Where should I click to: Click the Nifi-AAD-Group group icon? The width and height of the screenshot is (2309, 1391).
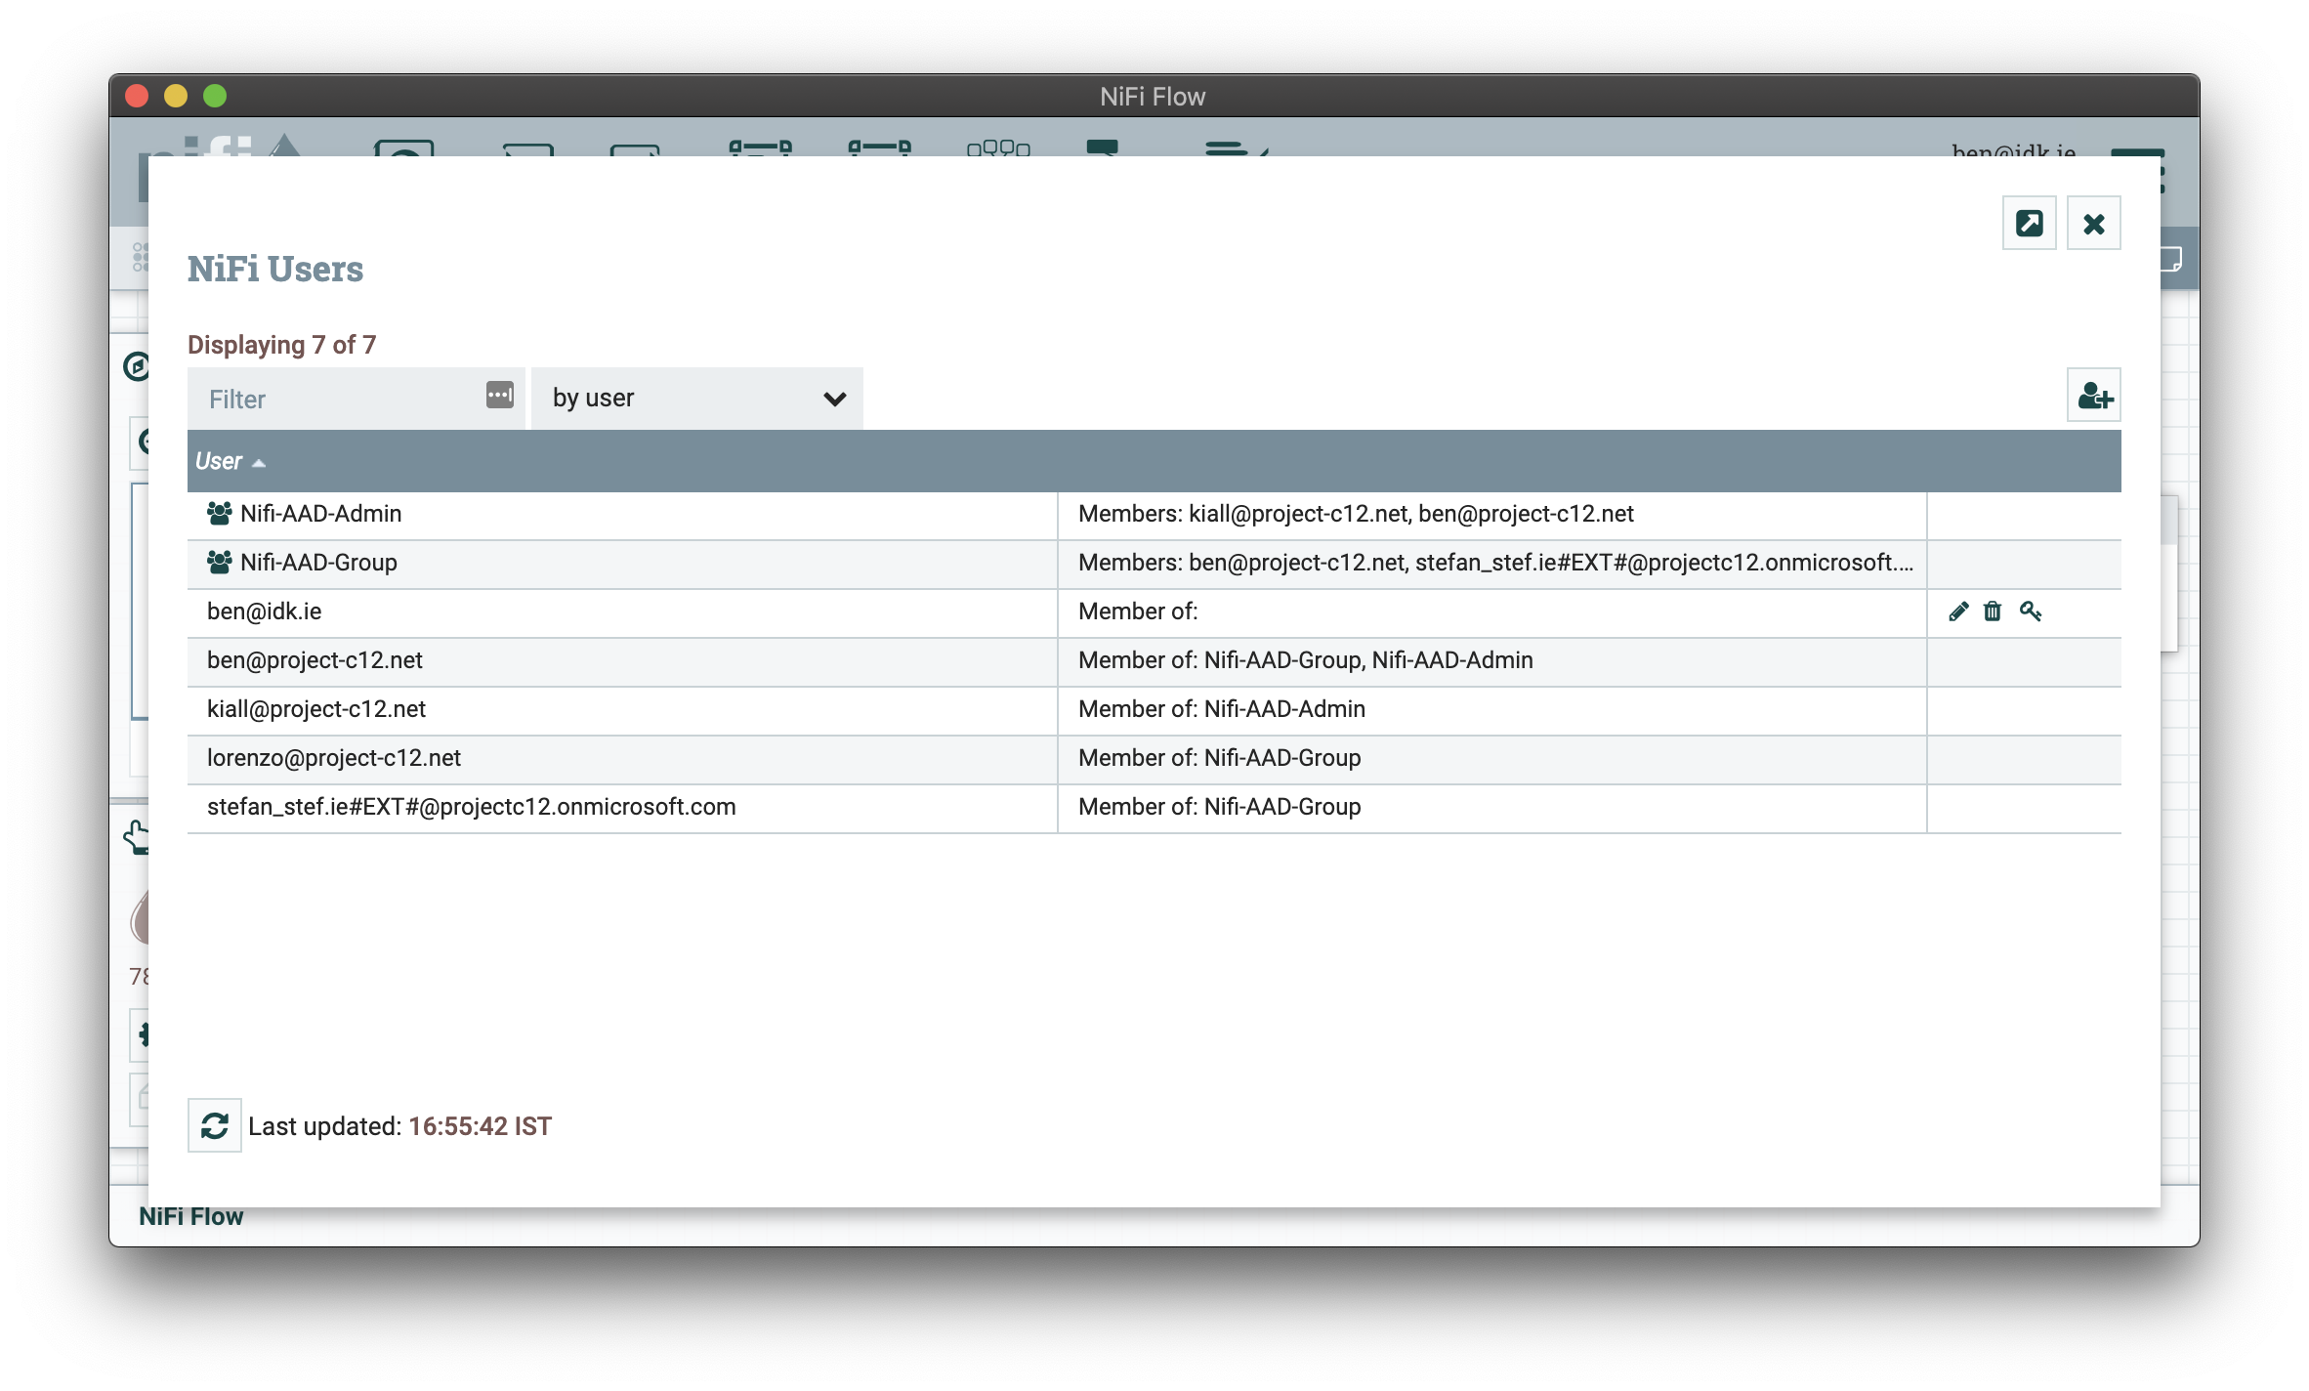(x=219, y=562)
